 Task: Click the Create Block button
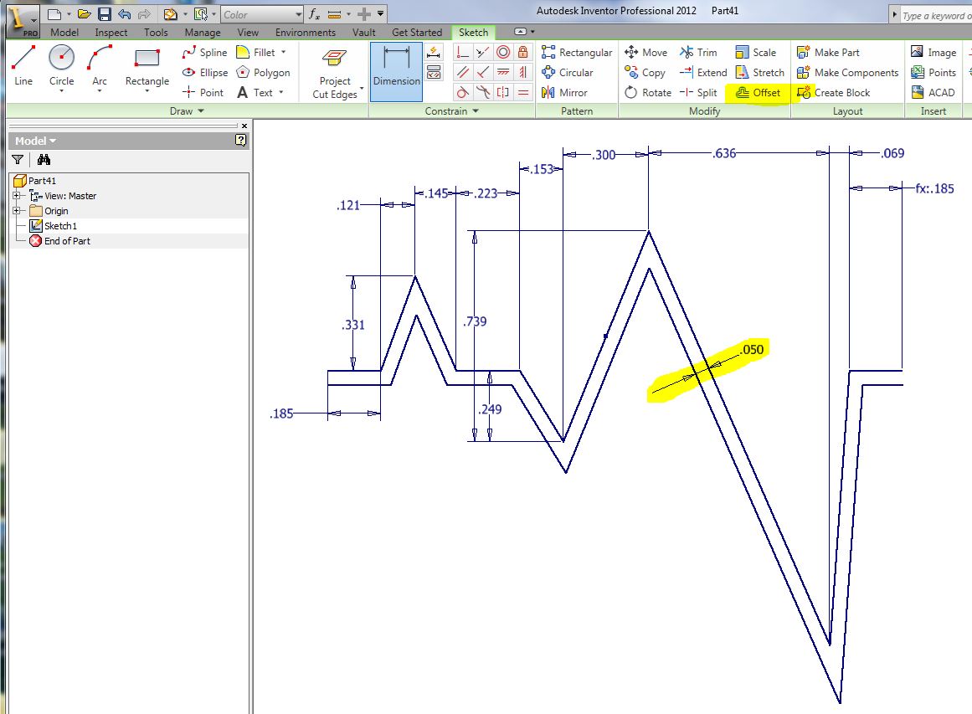(834, 92)
